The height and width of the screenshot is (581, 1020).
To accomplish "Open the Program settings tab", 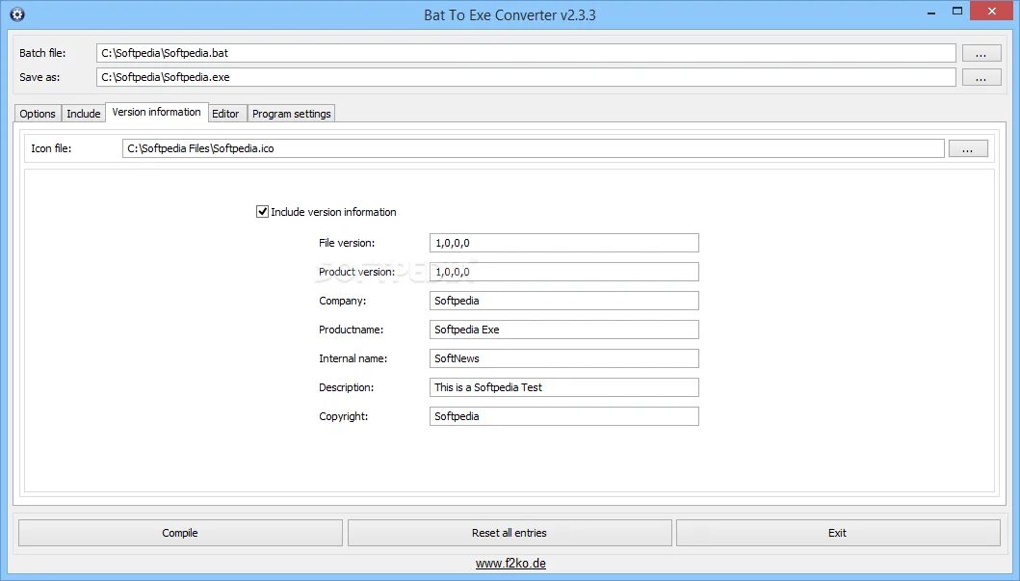I will 292,114.
